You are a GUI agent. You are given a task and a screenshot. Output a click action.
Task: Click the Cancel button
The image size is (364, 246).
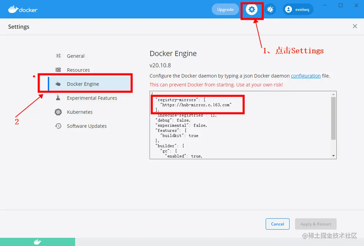pyautogui.click(x=277, y=224)
